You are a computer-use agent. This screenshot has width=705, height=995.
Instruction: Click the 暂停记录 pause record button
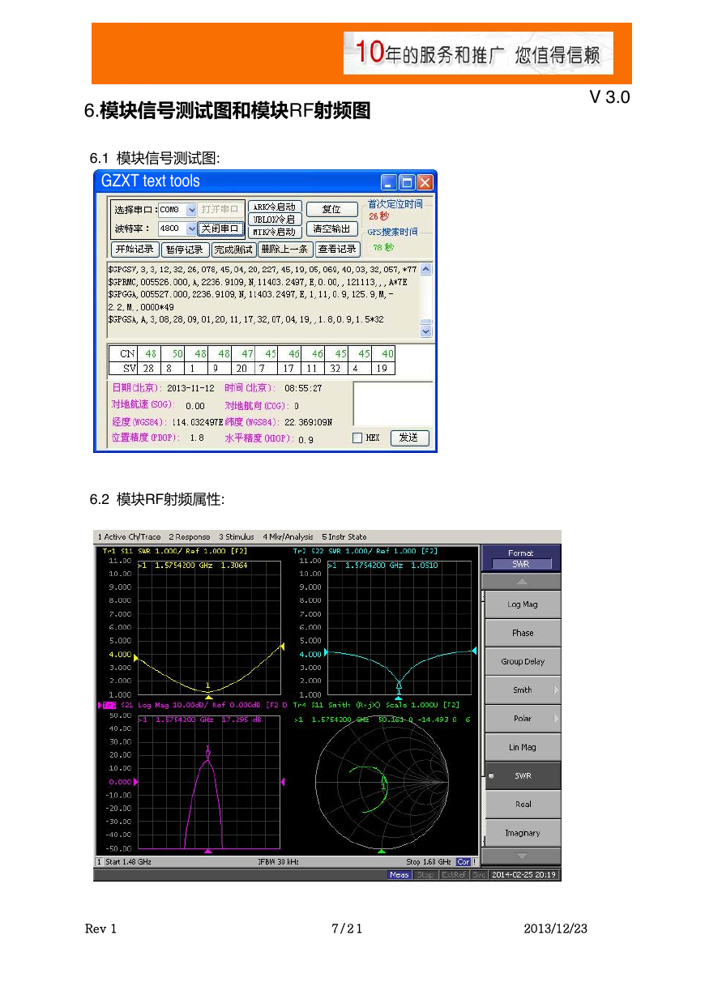click(x=185, y=250)
